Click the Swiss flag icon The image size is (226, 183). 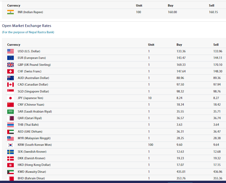tap(11, 71)
